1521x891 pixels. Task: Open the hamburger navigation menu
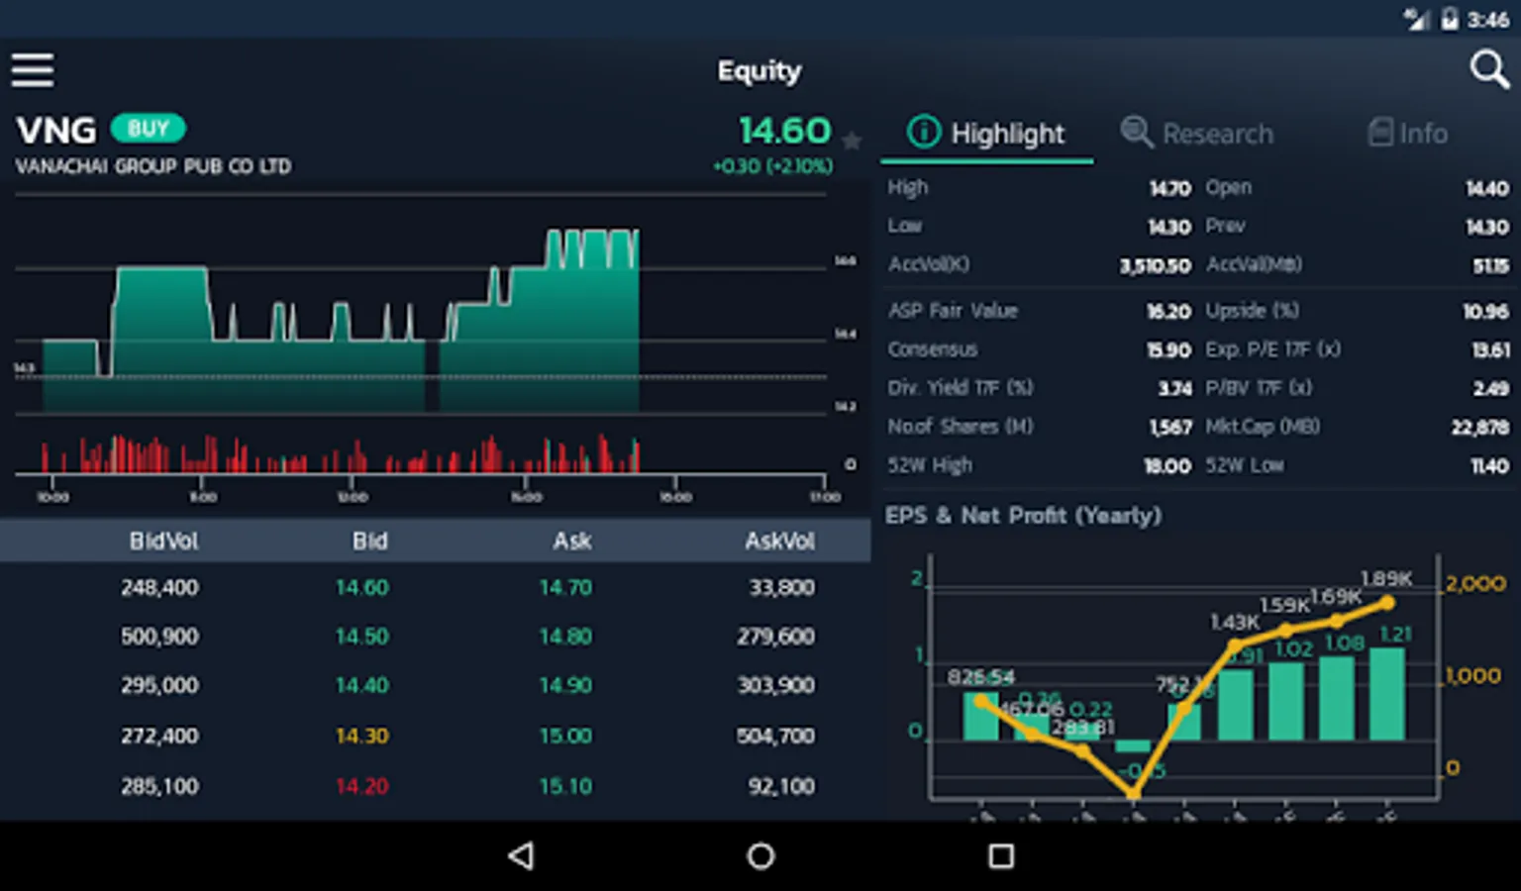coord(33,70)
